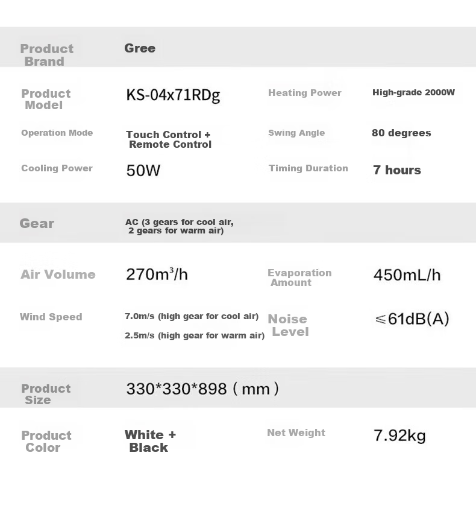Select the 270m³/h air volume value
The image size is (476, 520).
coord(157,274)
